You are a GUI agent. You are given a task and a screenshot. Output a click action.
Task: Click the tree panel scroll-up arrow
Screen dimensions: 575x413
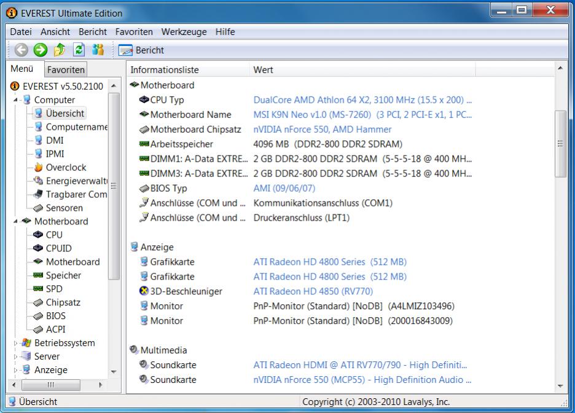114,86
